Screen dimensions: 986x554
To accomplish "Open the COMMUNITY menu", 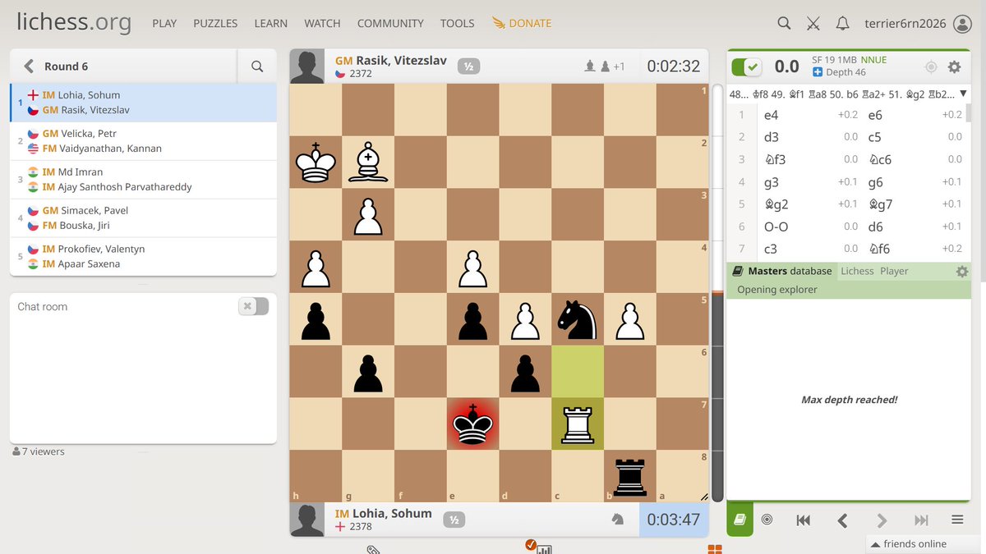I will (390, 24).
